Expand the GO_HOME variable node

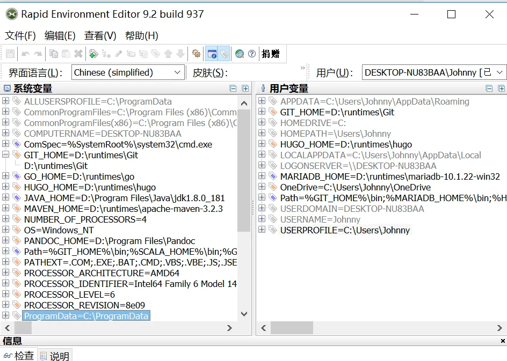tap(5, 176)
